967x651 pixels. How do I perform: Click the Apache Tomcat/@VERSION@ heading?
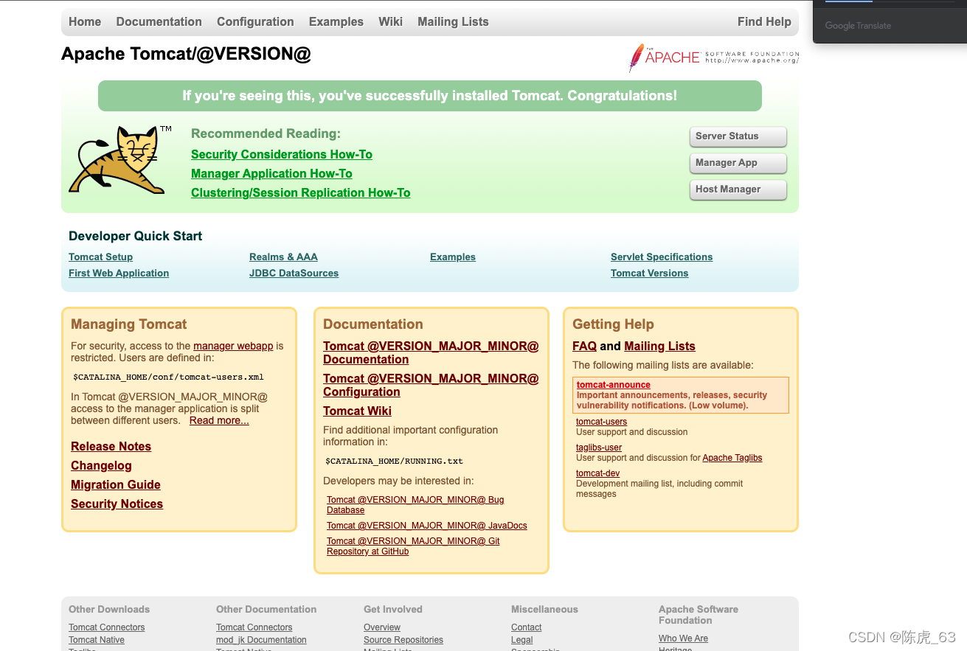coord(186,54)
